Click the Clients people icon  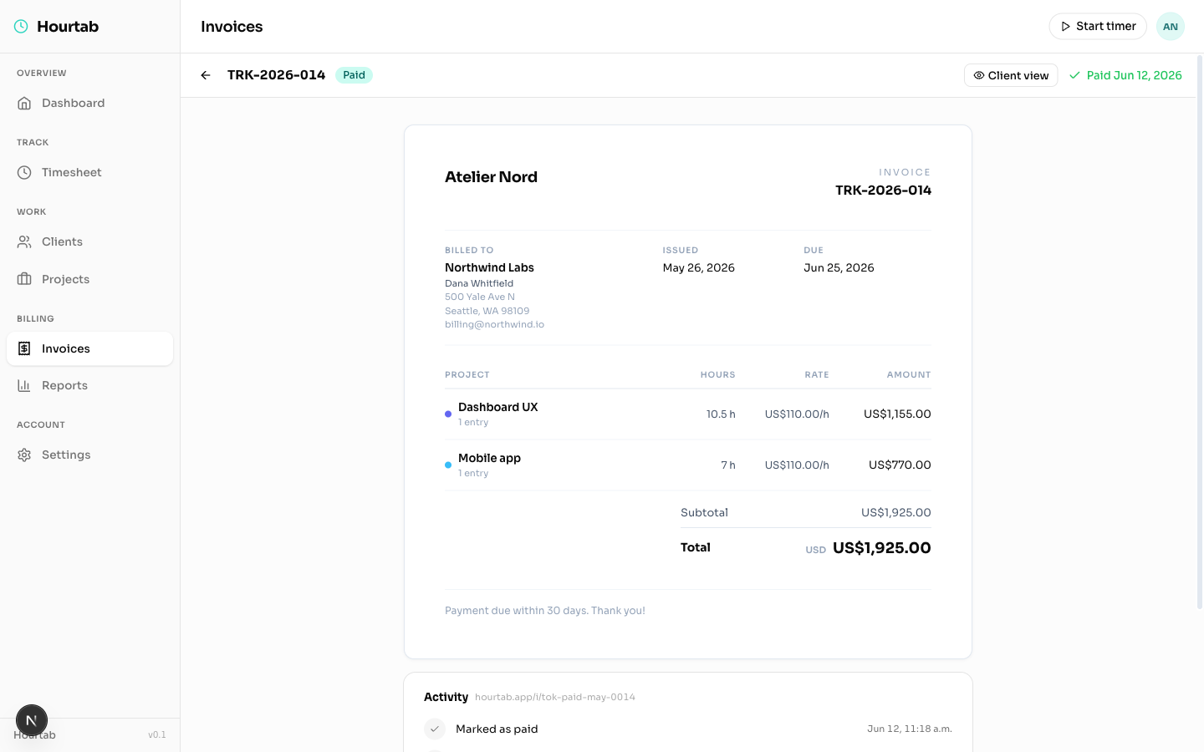24,241
